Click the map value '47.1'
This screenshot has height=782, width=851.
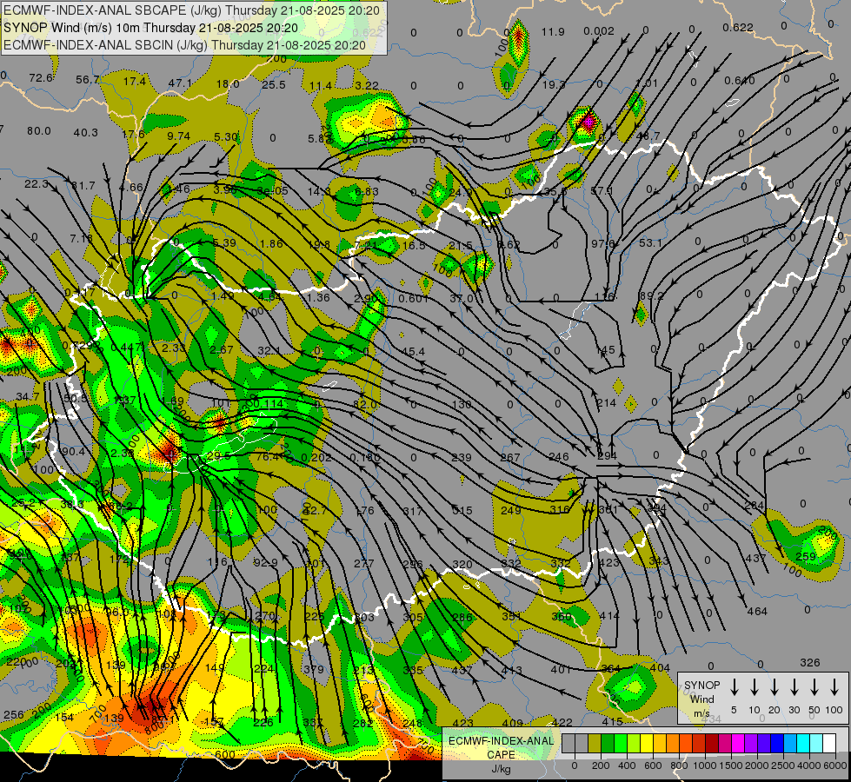click(x=180, y=83)
